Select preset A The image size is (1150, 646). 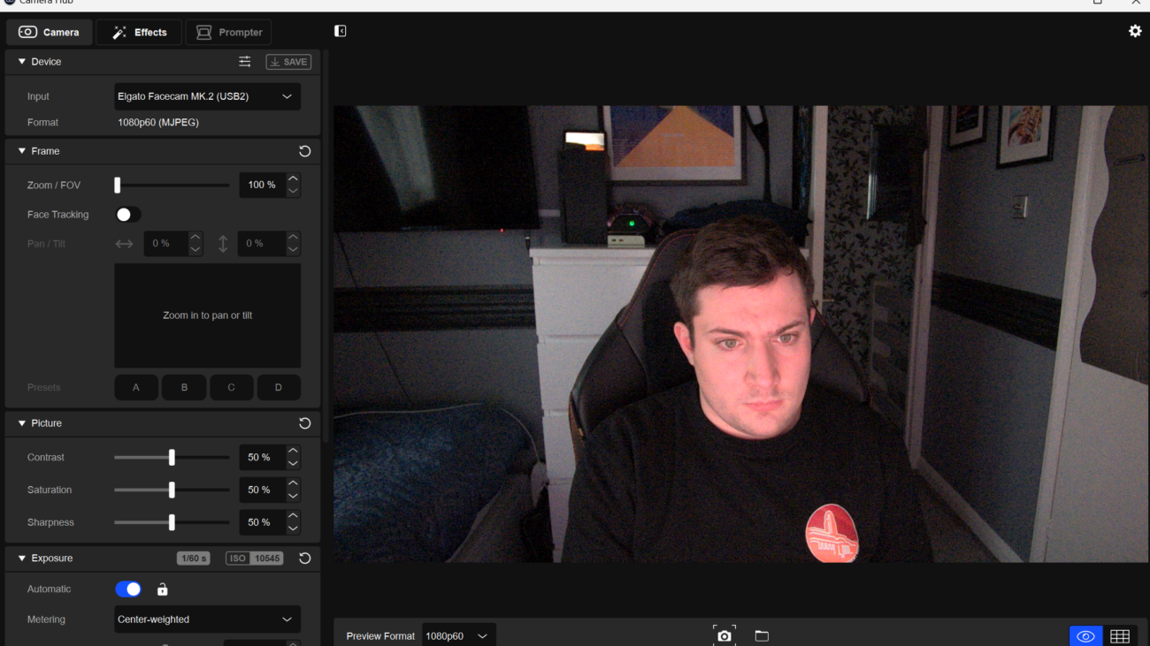[136, 387]
